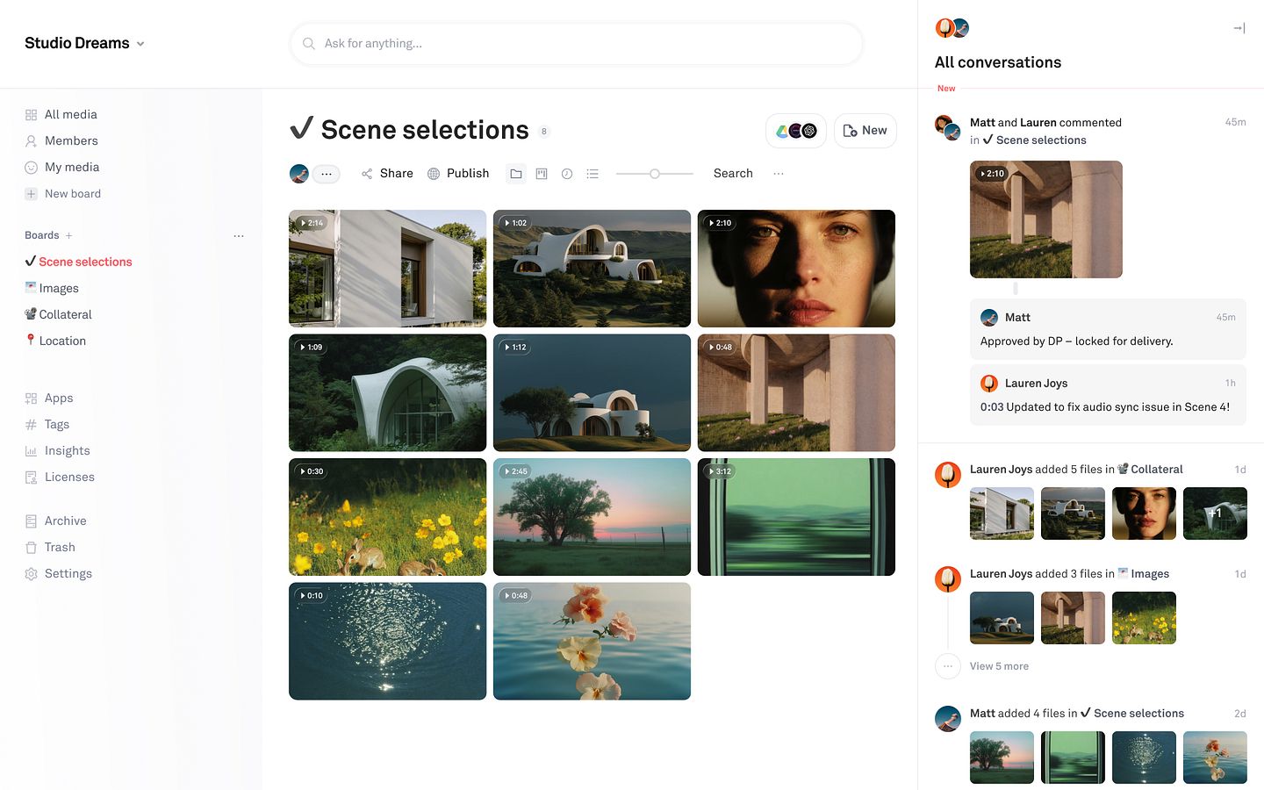Click the Share button
The width and height of the screenshot is (1264, 790).
(387, 174)
